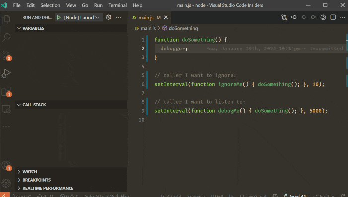Click the git blame annotation on line 2

pos(277,49)
